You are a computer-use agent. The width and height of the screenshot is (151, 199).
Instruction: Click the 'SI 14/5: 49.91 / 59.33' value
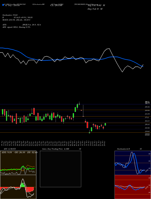(x=23, y=17)
